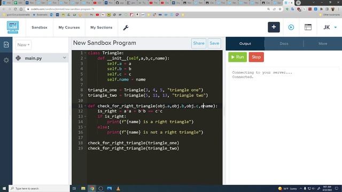This screenshot has width=342, height=192.
Task: Click the Share button
Action: click(x=199, y=43)
